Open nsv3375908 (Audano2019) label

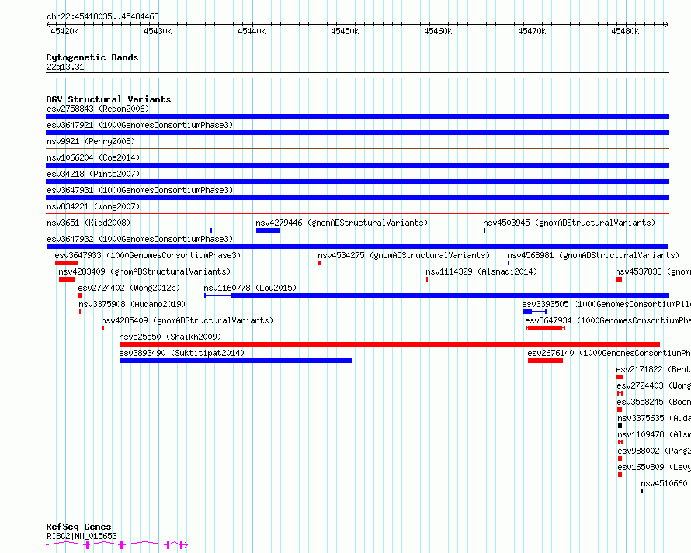(132, 304)
